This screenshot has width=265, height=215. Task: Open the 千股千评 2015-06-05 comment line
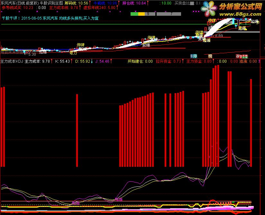[x=50, y=18]
